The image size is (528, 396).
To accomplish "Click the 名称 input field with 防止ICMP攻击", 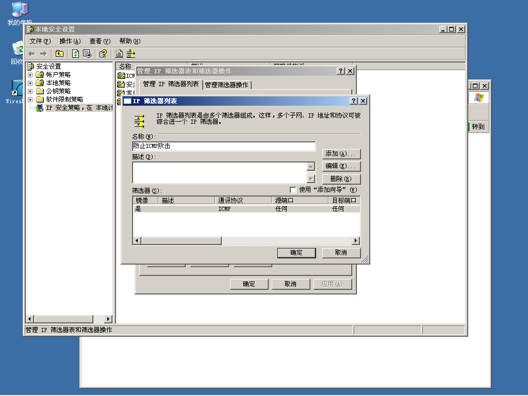I will tap(224, 146).
